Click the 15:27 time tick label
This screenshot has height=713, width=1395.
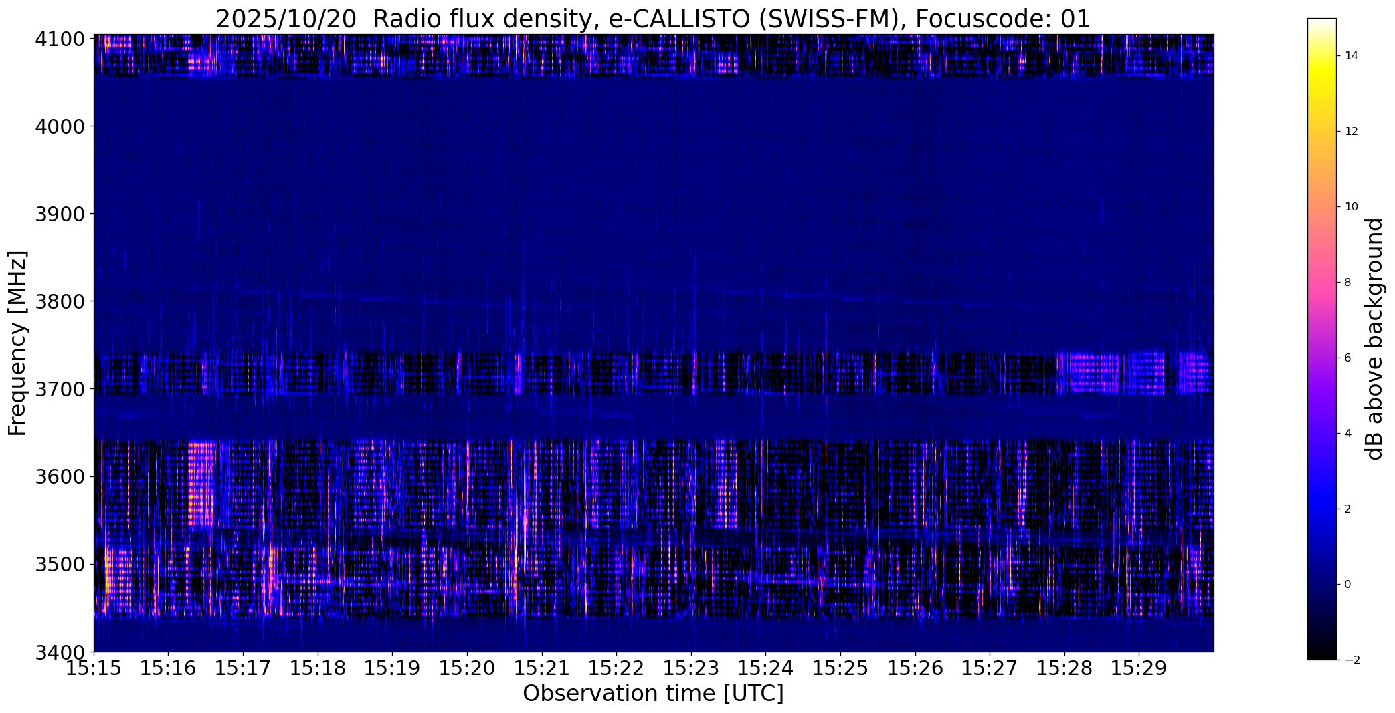tap(990, 668)
